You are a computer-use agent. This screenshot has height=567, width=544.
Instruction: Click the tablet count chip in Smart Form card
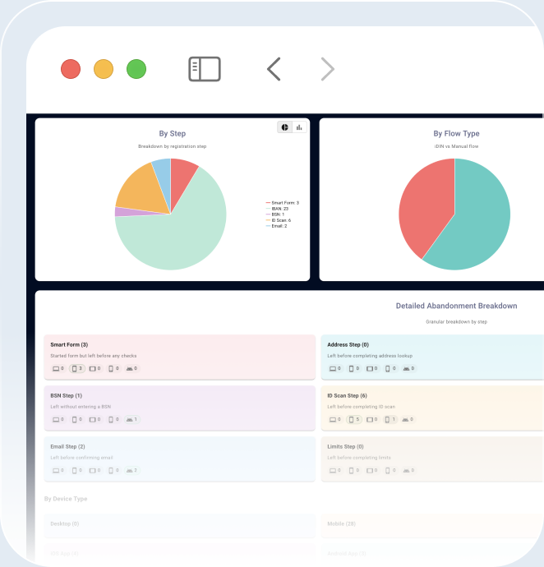coord(95,368)
